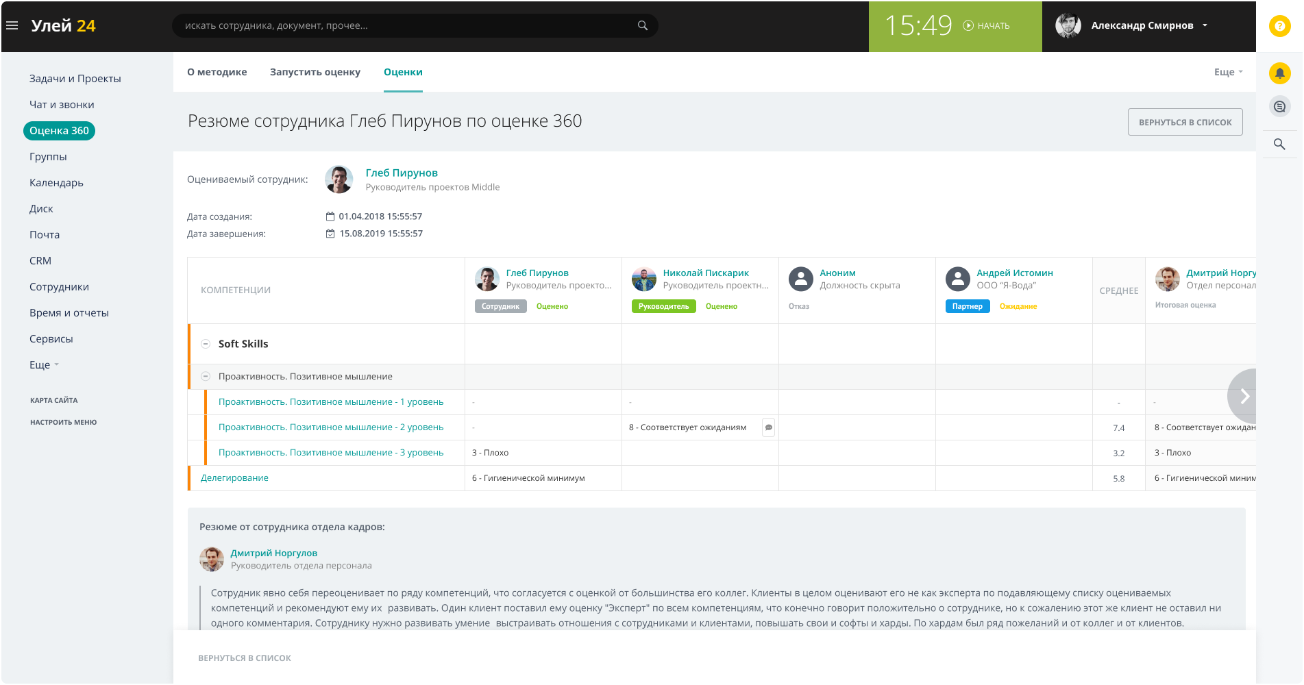Click top ВЕРНУТЬСЯ В СПИСОК button
1304x685 pixels.
coord(1185,122)
